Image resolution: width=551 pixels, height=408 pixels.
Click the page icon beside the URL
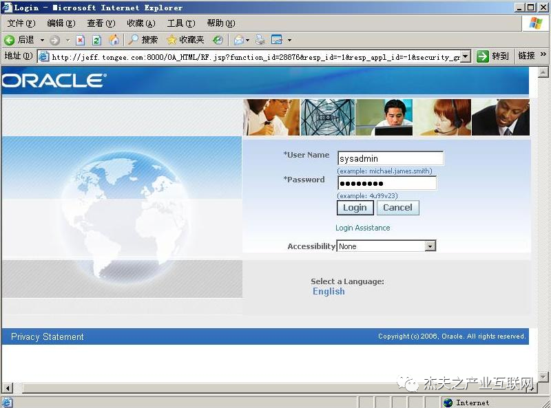click(x=44, y=56)
